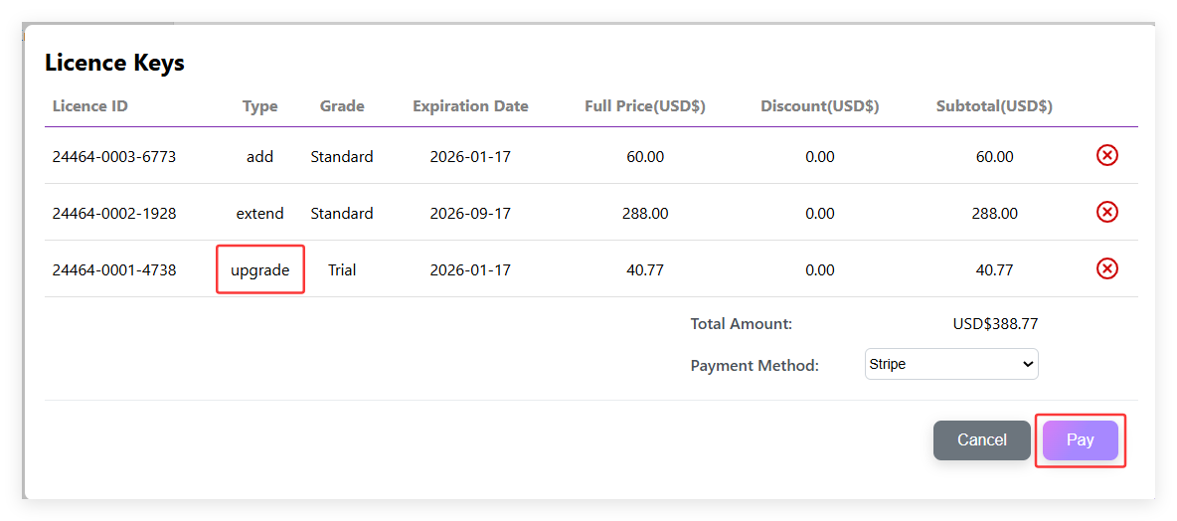Delete the extend row using its red X
This screenshot has width=1177, height=521.
click(1106, 212)
